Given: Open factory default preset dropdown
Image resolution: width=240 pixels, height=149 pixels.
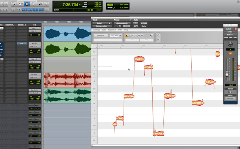Looking at the screenshot, I should click(122, 23).
